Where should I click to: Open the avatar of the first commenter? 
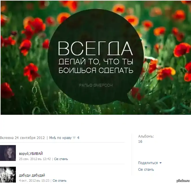tap(8, 153)
